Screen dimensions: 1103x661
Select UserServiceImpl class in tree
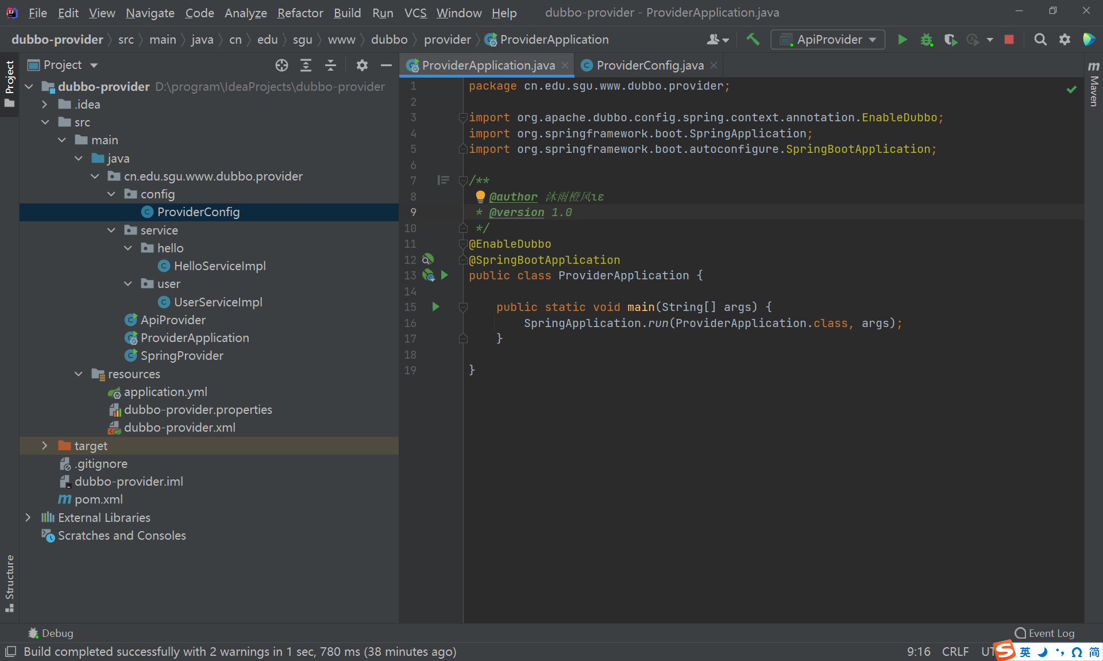click(218, 302)
